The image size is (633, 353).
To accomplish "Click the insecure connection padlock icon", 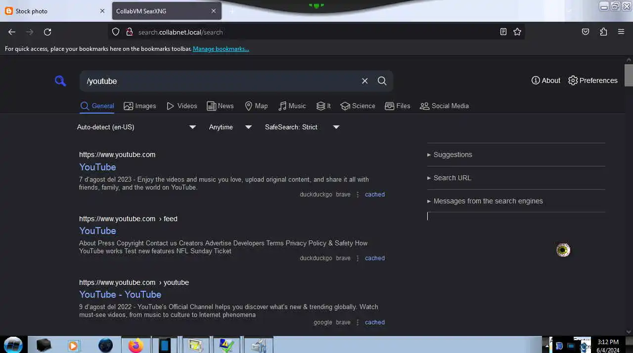I will 129,32.
